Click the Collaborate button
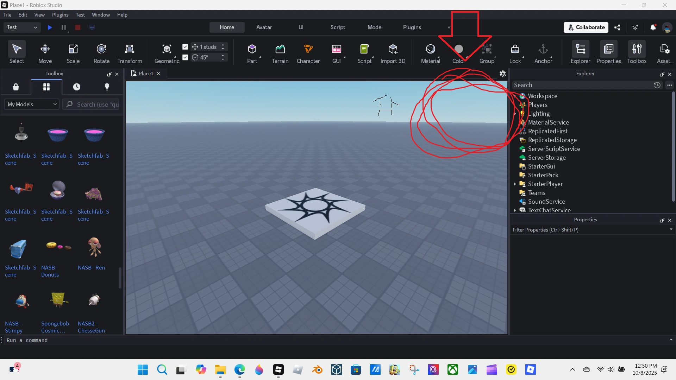 tap(586, 27)
